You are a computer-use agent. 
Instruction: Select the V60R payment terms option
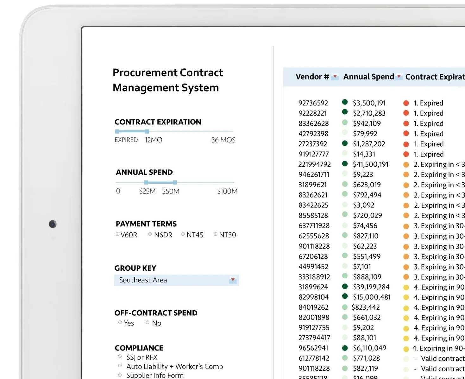[117, 234]
